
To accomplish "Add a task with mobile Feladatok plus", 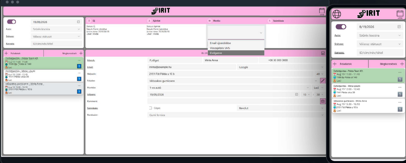I will point(335,64).
